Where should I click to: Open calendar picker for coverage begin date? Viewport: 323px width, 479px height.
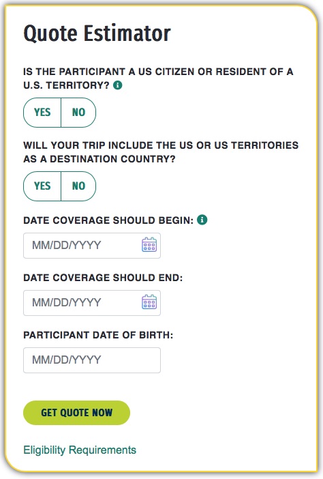click(x=149, y=245)
